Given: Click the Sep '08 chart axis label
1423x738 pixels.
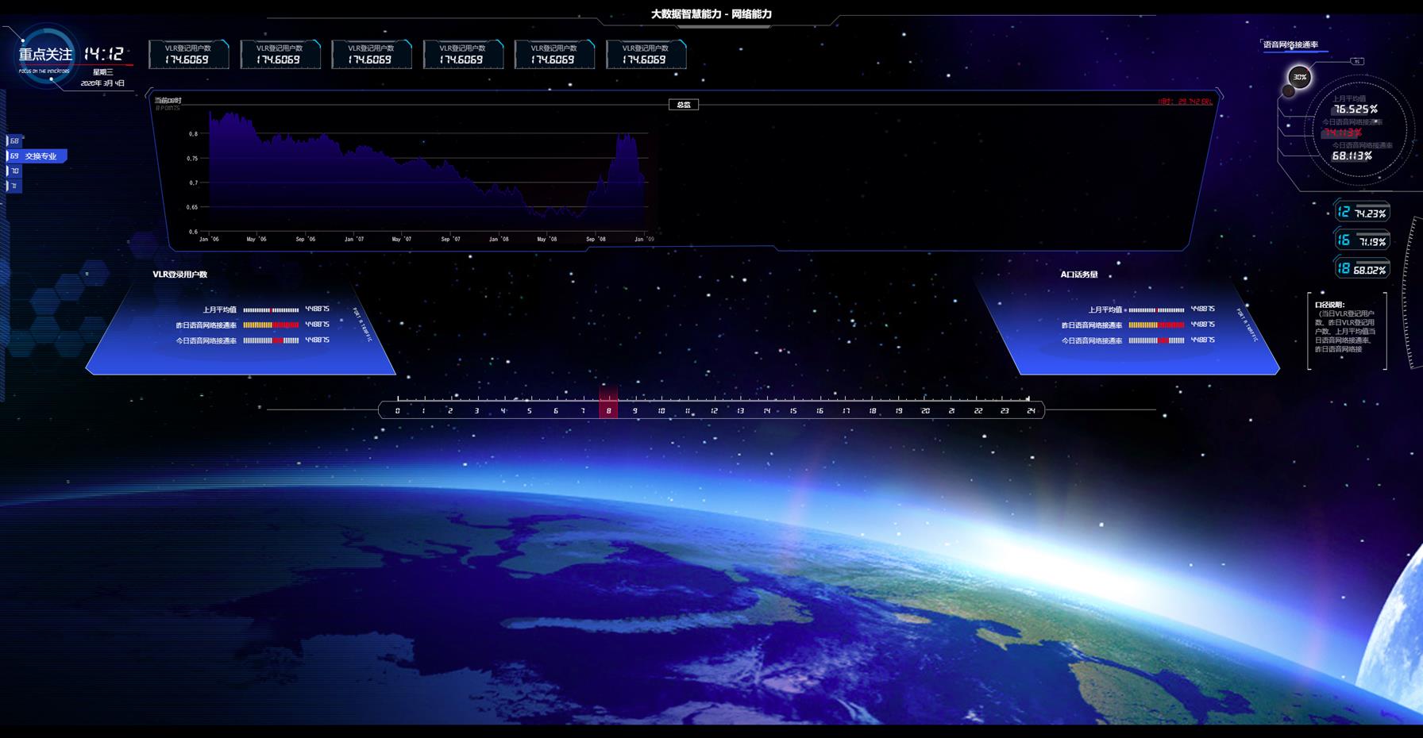Looking at the screenshot, I should coord(596,239).
